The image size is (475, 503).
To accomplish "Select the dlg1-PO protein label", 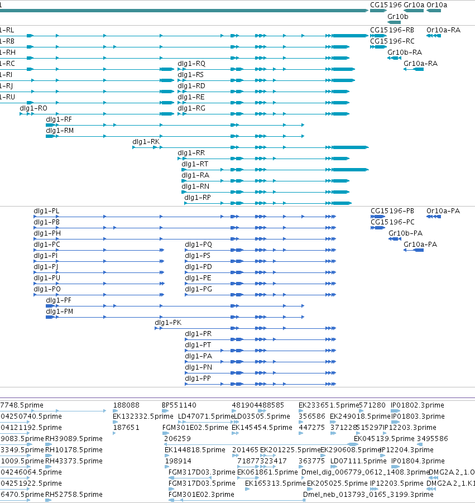I will click(x=47, y=289).
